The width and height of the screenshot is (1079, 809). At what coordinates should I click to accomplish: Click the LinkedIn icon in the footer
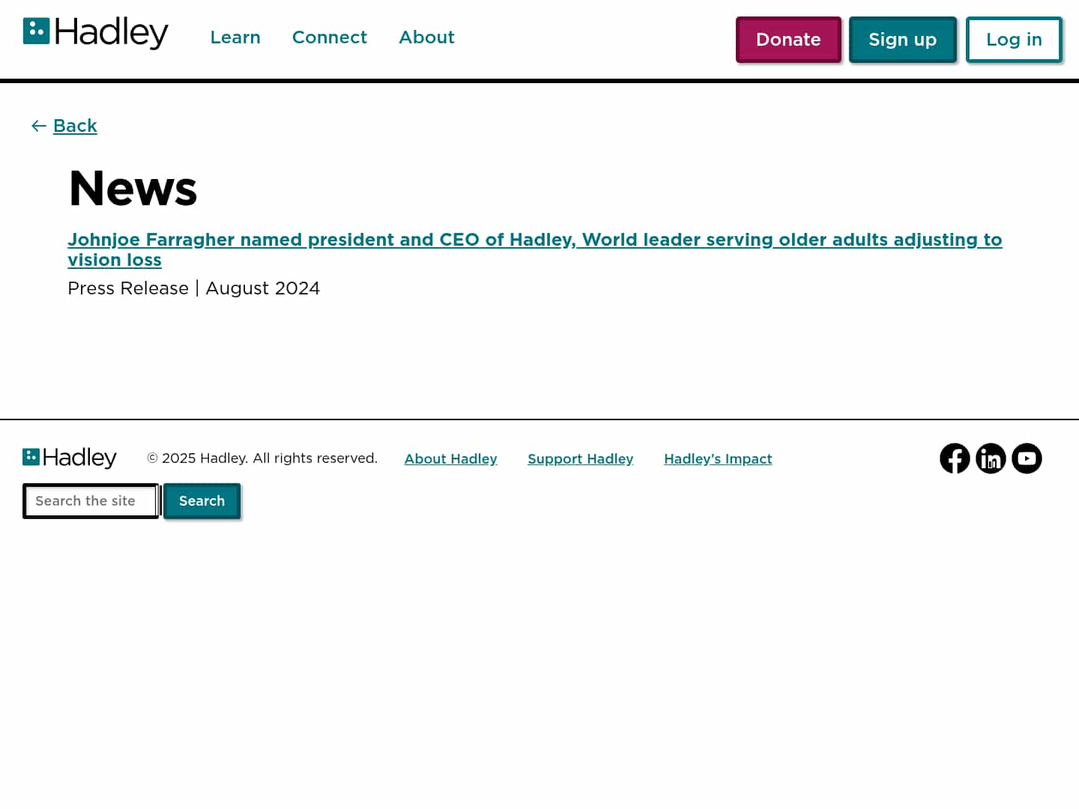point(991,458)
